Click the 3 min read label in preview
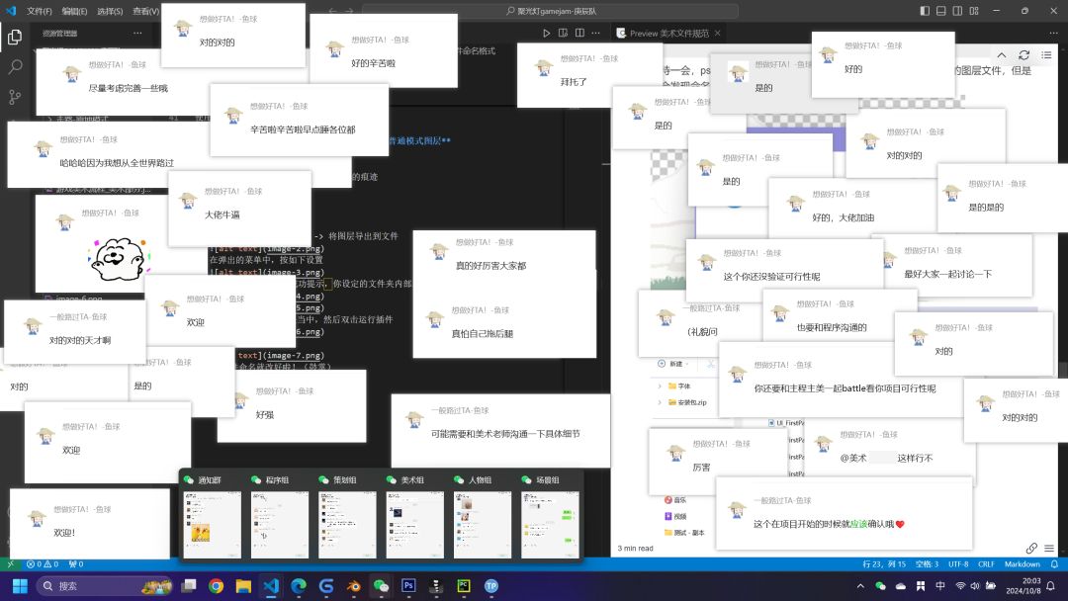 point(635,548)
